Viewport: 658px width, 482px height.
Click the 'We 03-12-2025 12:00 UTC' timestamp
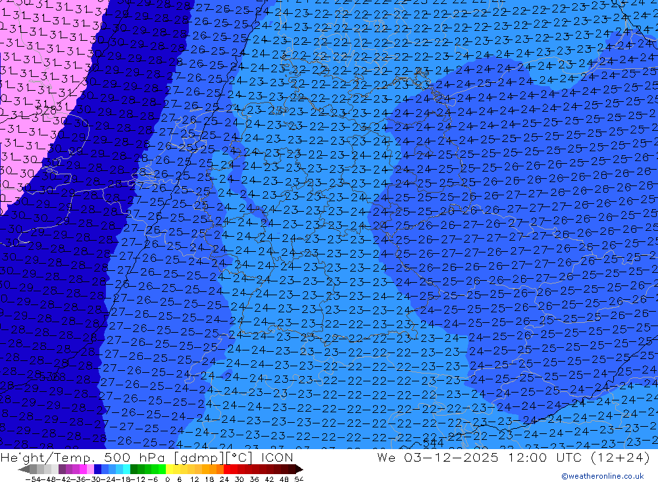click(479, 457)
